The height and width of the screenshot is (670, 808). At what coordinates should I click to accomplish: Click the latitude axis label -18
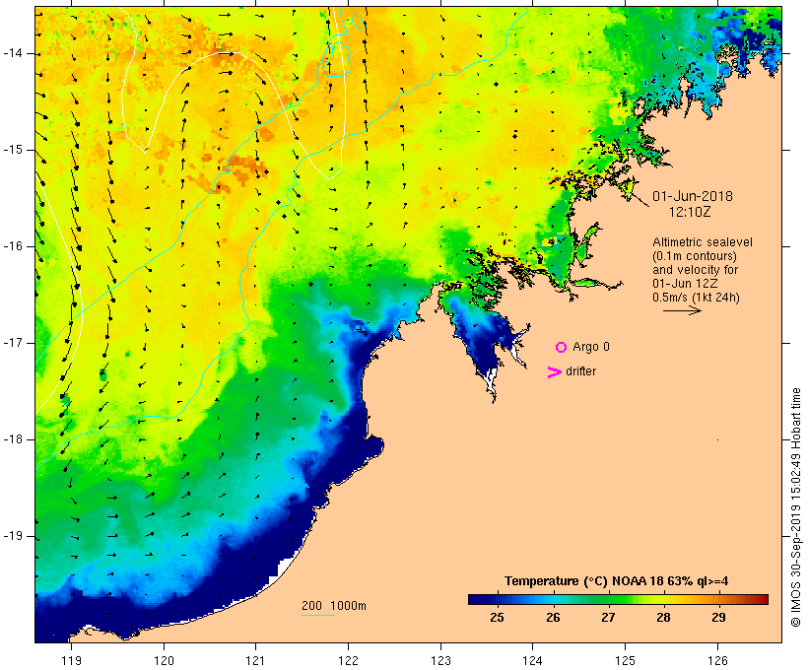point(12,439)
